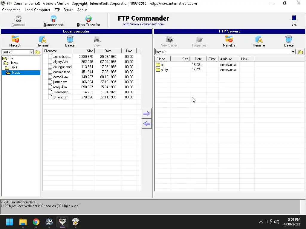
Task: Open the cr folder on the server
Action: click(160, 65)
